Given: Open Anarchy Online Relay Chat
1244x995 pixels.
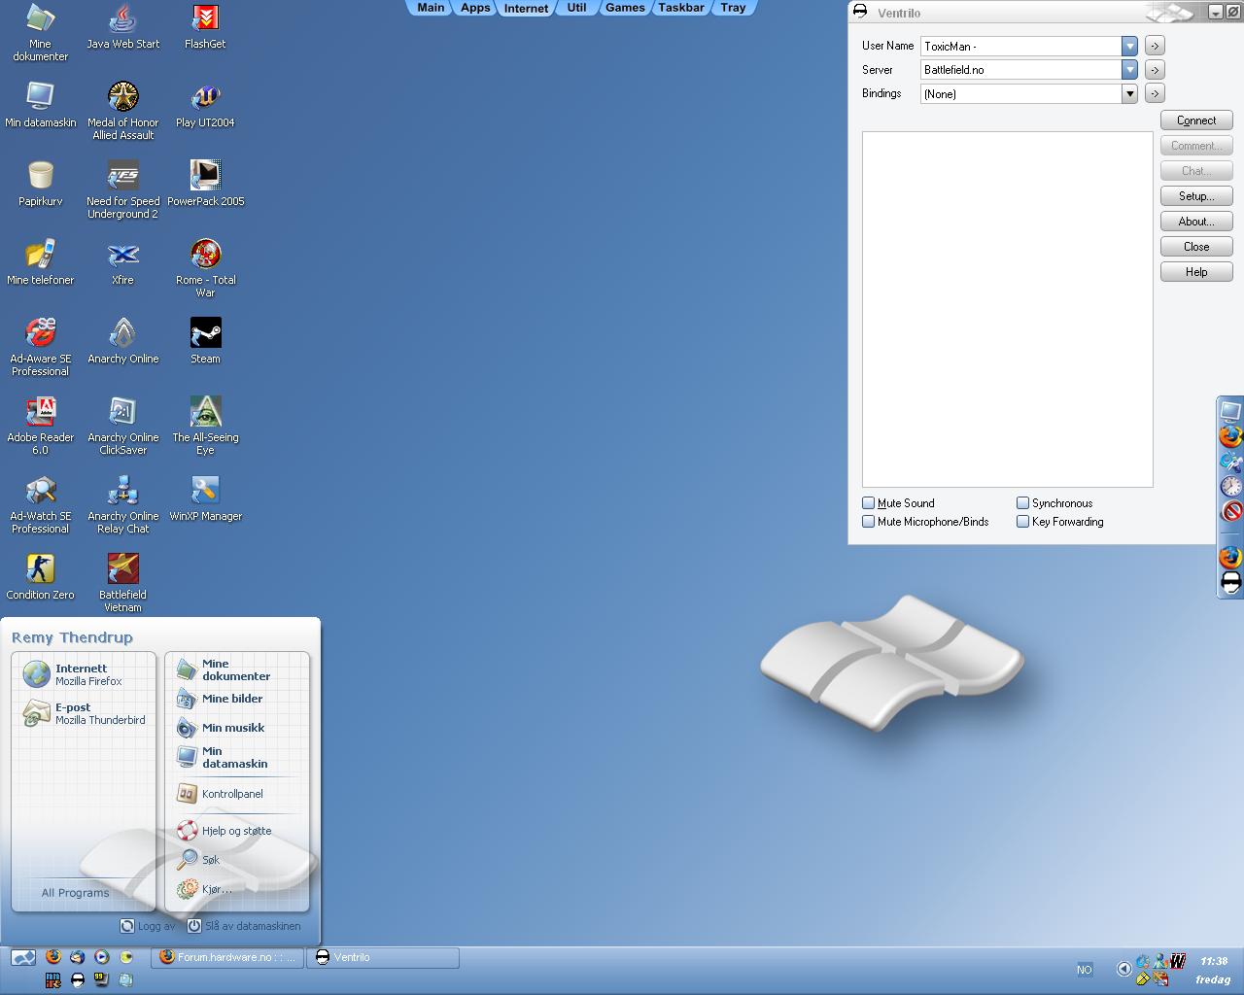Looking at the screenshot, I should tap(123, 503).
